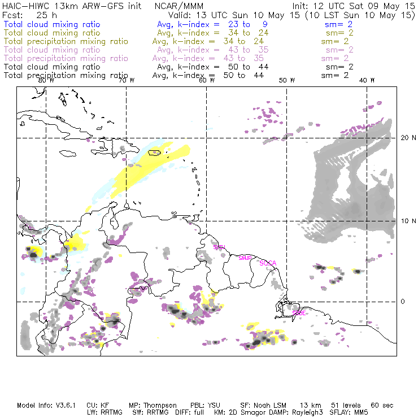The height and width of the screenshot is (418, 418).
Task: Select "43 to 35" on pink cloud row
Action: pyautogui.click(x=248, y=50)
